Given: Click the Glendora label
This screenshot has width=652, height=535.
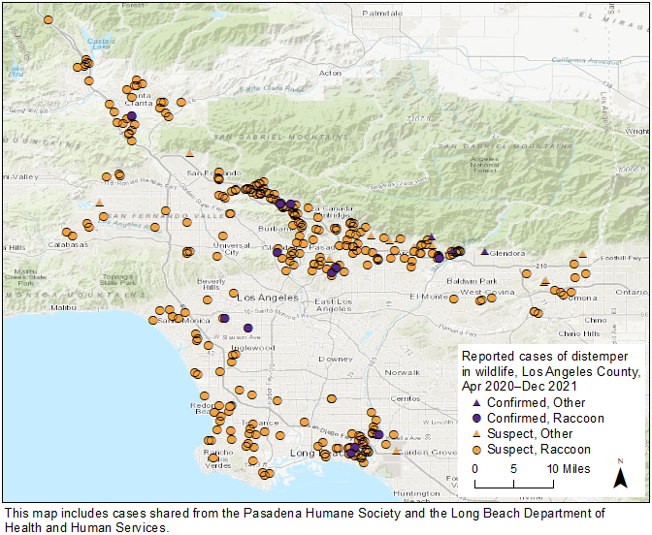Looking at the screenshot, I should coord(507,253).
